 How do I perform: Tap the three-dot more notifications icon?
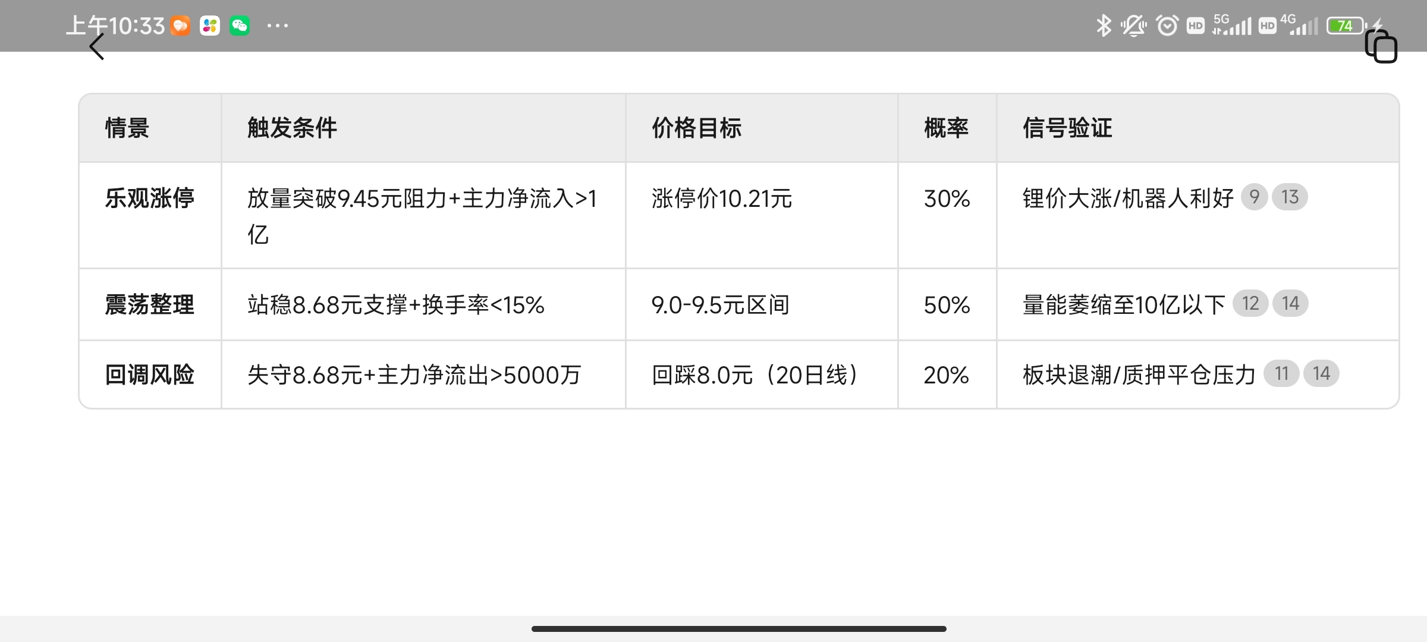[x=278, y=26]
